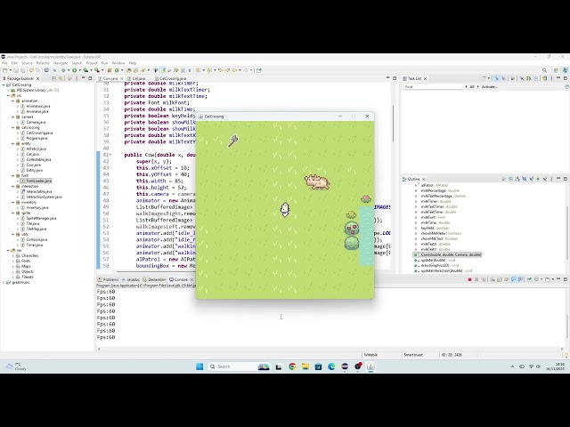Expand the Characters folder
Image resolution: width=570 pixels, height=427 pixels.
12,255
